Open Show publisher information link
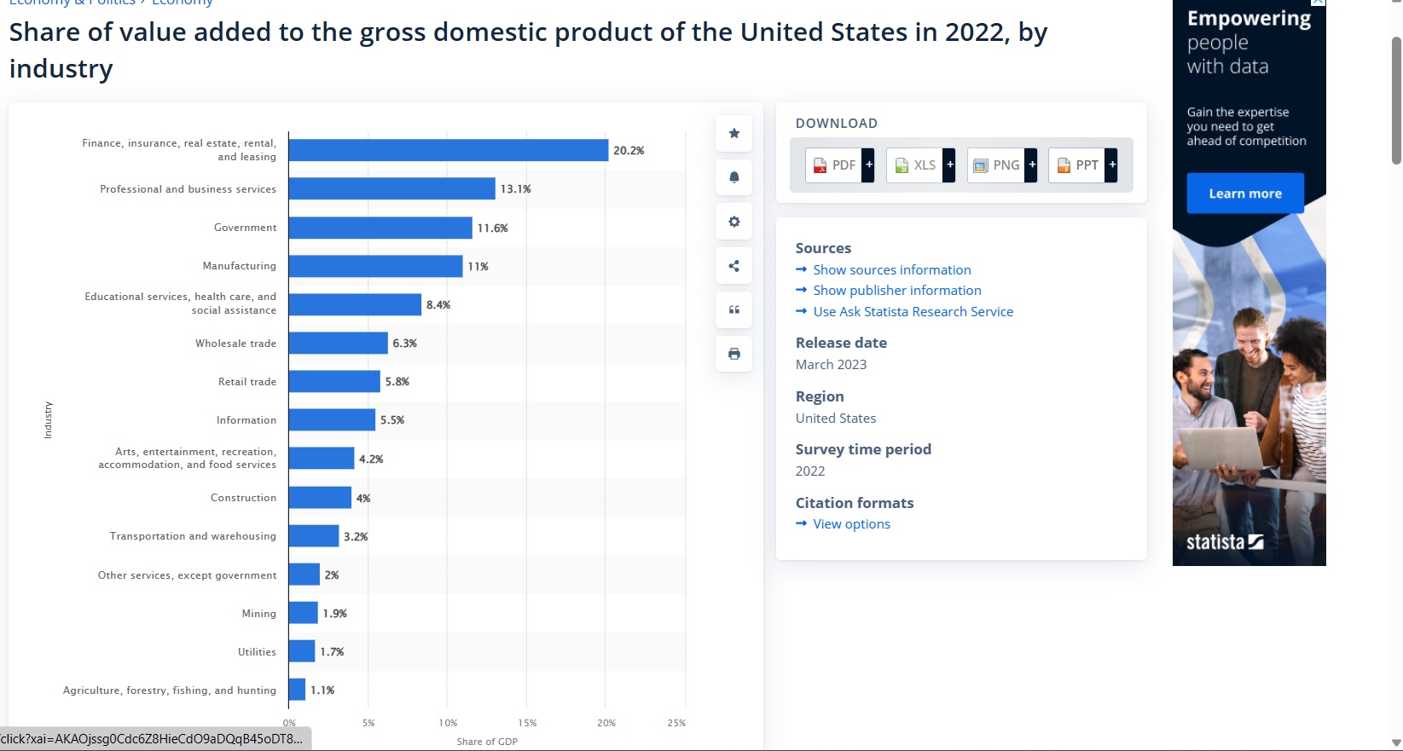This screenshot has width=1403, height=751. point(897,291)
